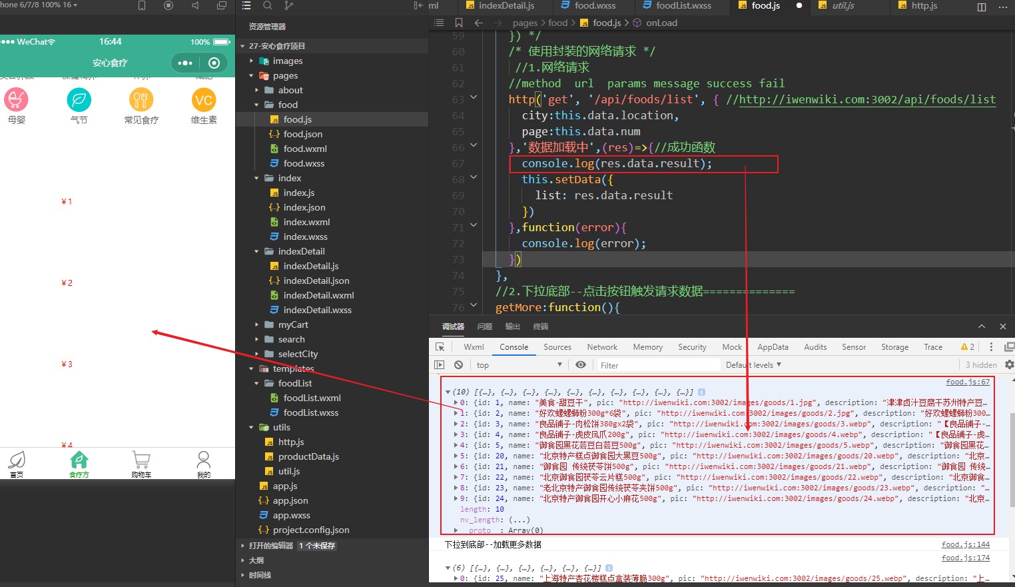Screen dimensions: 1015x587
Task: Collapse the 27-安心食疗项目 root folder
Action: [242, 46]
